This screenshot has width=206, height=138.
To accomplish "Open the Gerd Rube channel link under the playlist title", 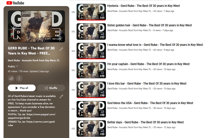I will [34, 60].
